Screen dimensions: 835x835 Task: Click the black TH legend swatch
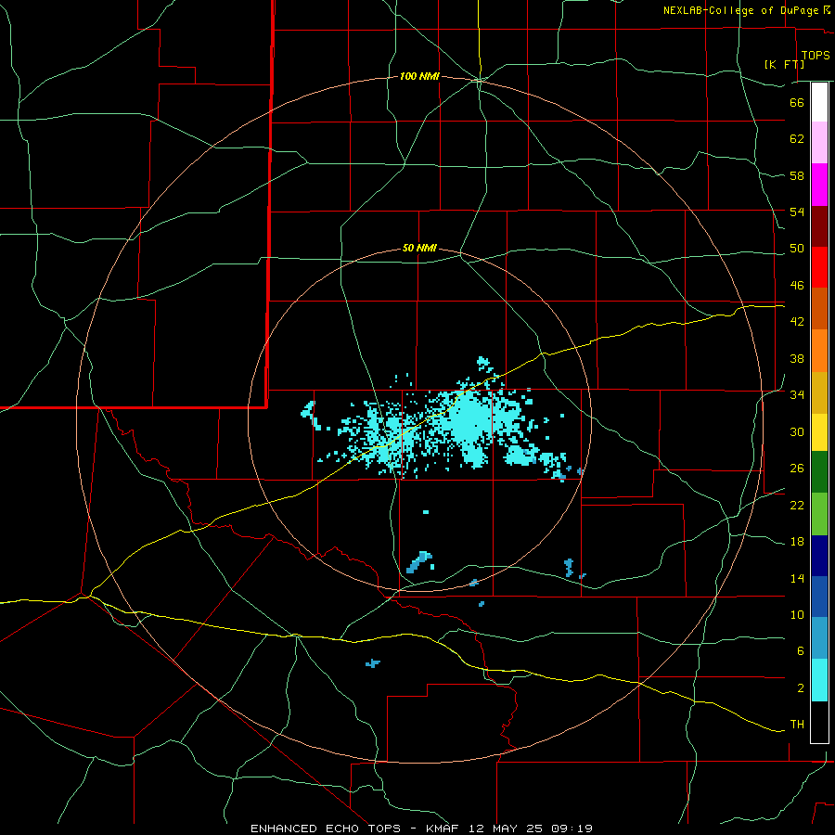coord(819,722)
